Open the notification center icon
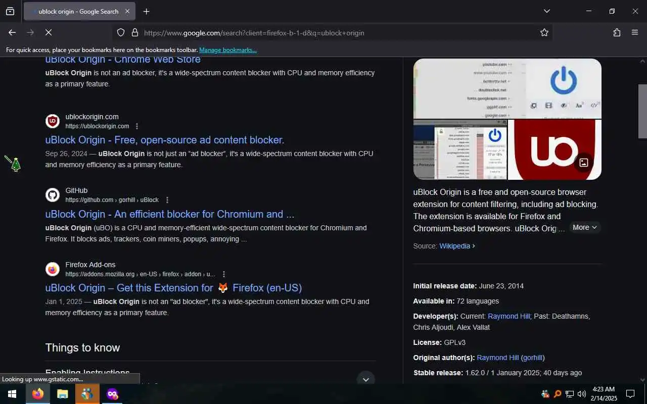The height and width of the screenshot is (404, 647). click(630, 394)
